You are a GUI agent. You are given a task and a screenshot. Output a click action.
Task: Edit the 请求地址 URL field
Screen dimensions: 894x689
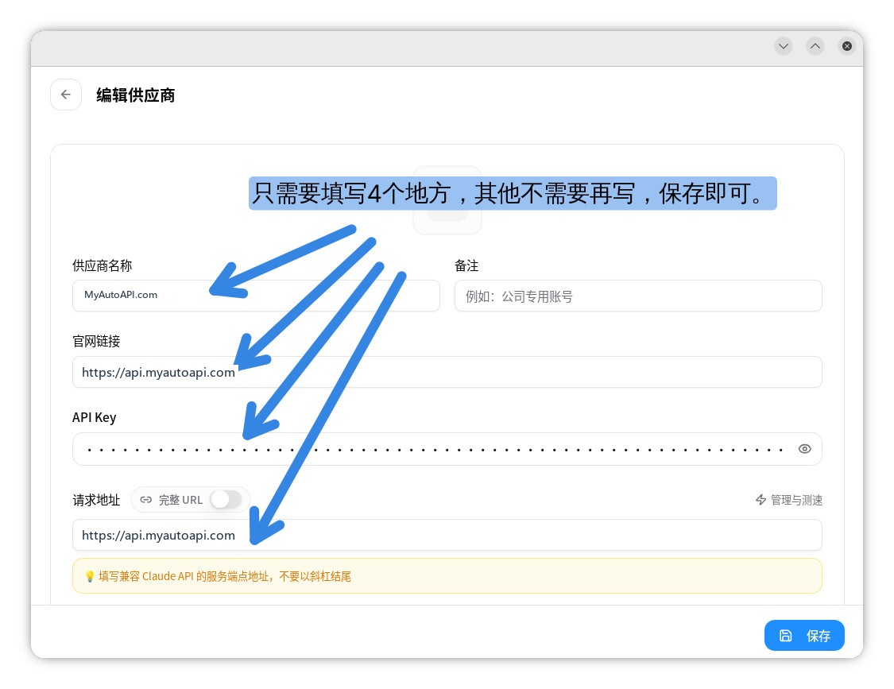[x=447, y=535]
